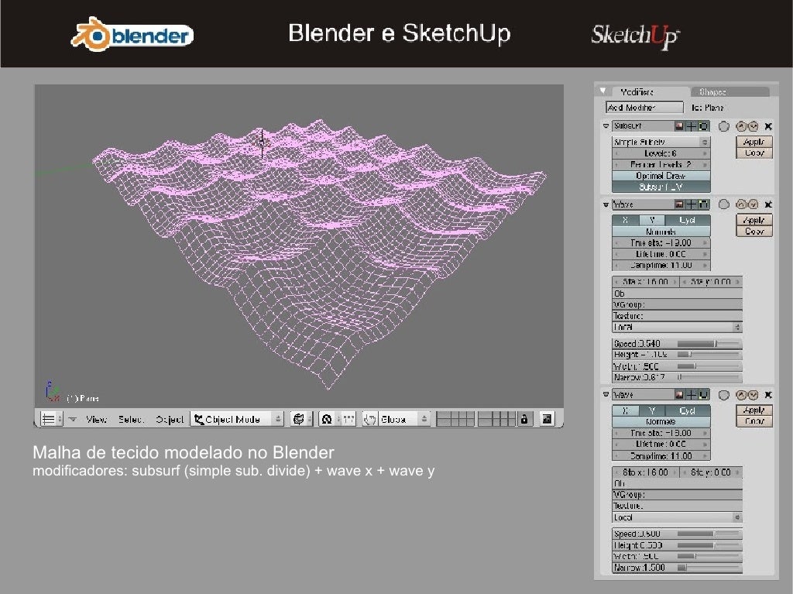This screenshot has width=793, height=594.
Task: Toggle interactive display icon on first Wave modifier
Action: [x=691, y=204]
